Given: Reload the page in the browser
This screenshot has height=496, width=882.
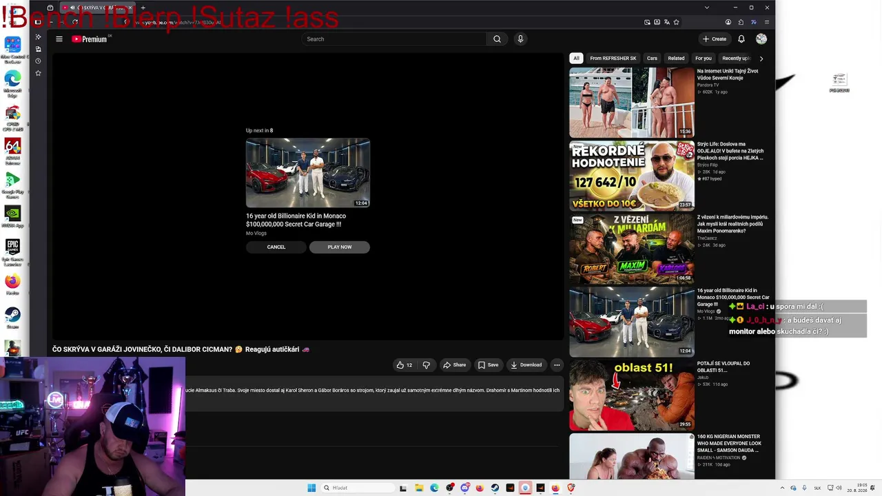Looking at the screenshot, I should click(74, 22).
